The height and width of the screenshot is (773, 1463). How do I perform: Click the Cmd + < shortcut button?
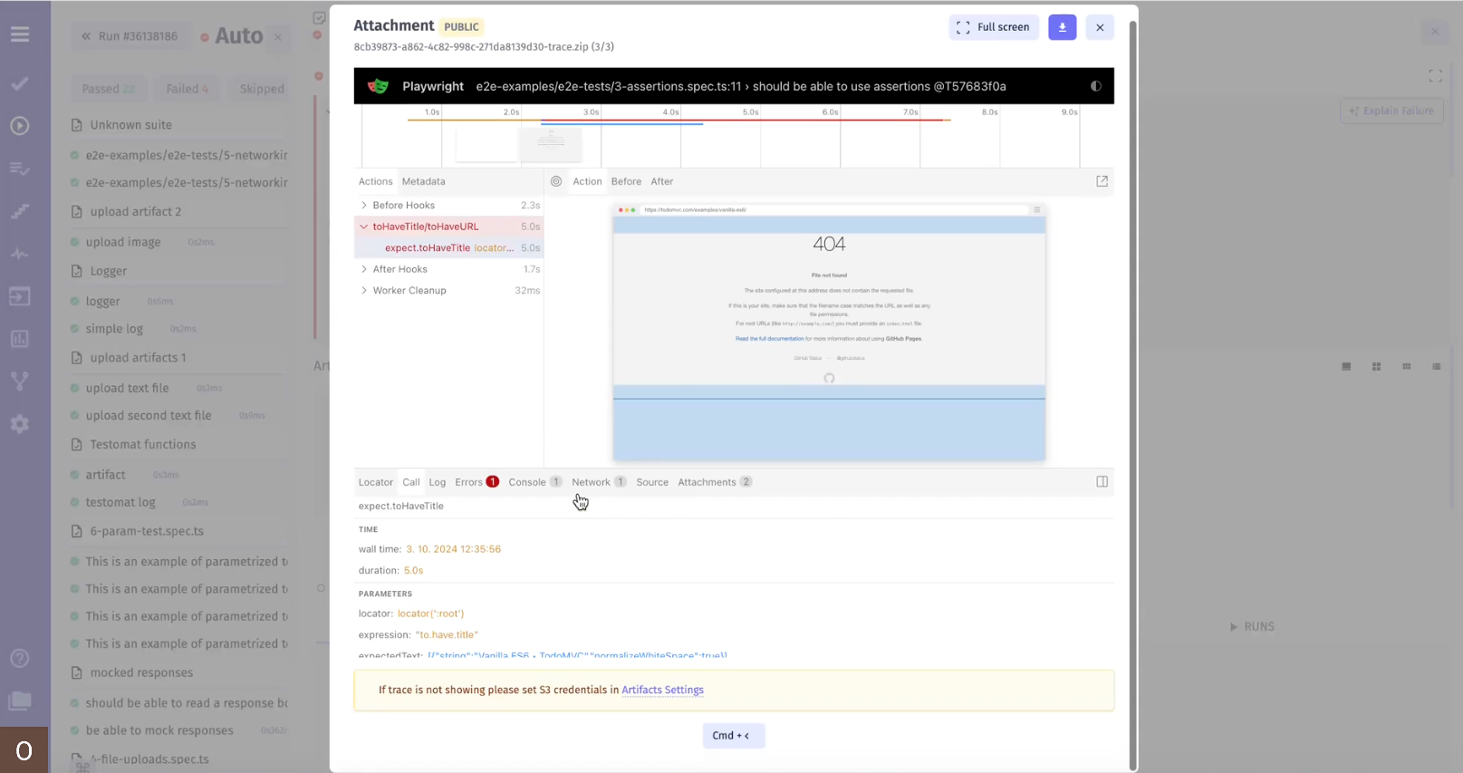tap(734, 736)
